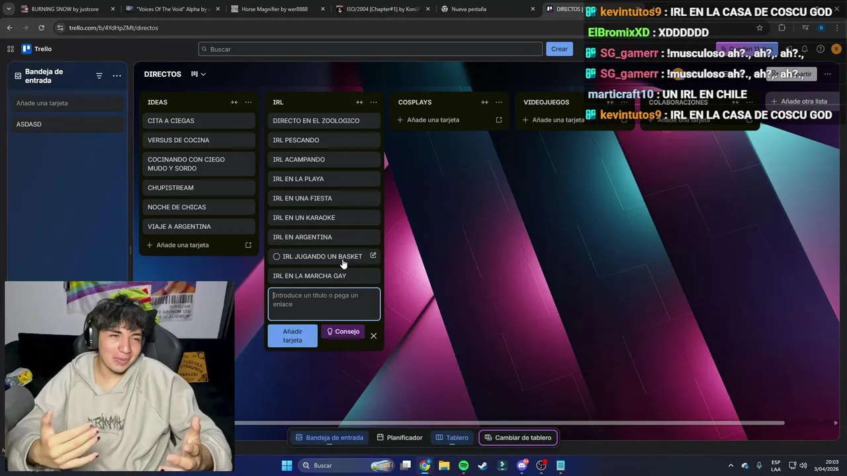Open the IDEAS list actions menu
This screenshot has height=476, width=847.
click(248, 102)
